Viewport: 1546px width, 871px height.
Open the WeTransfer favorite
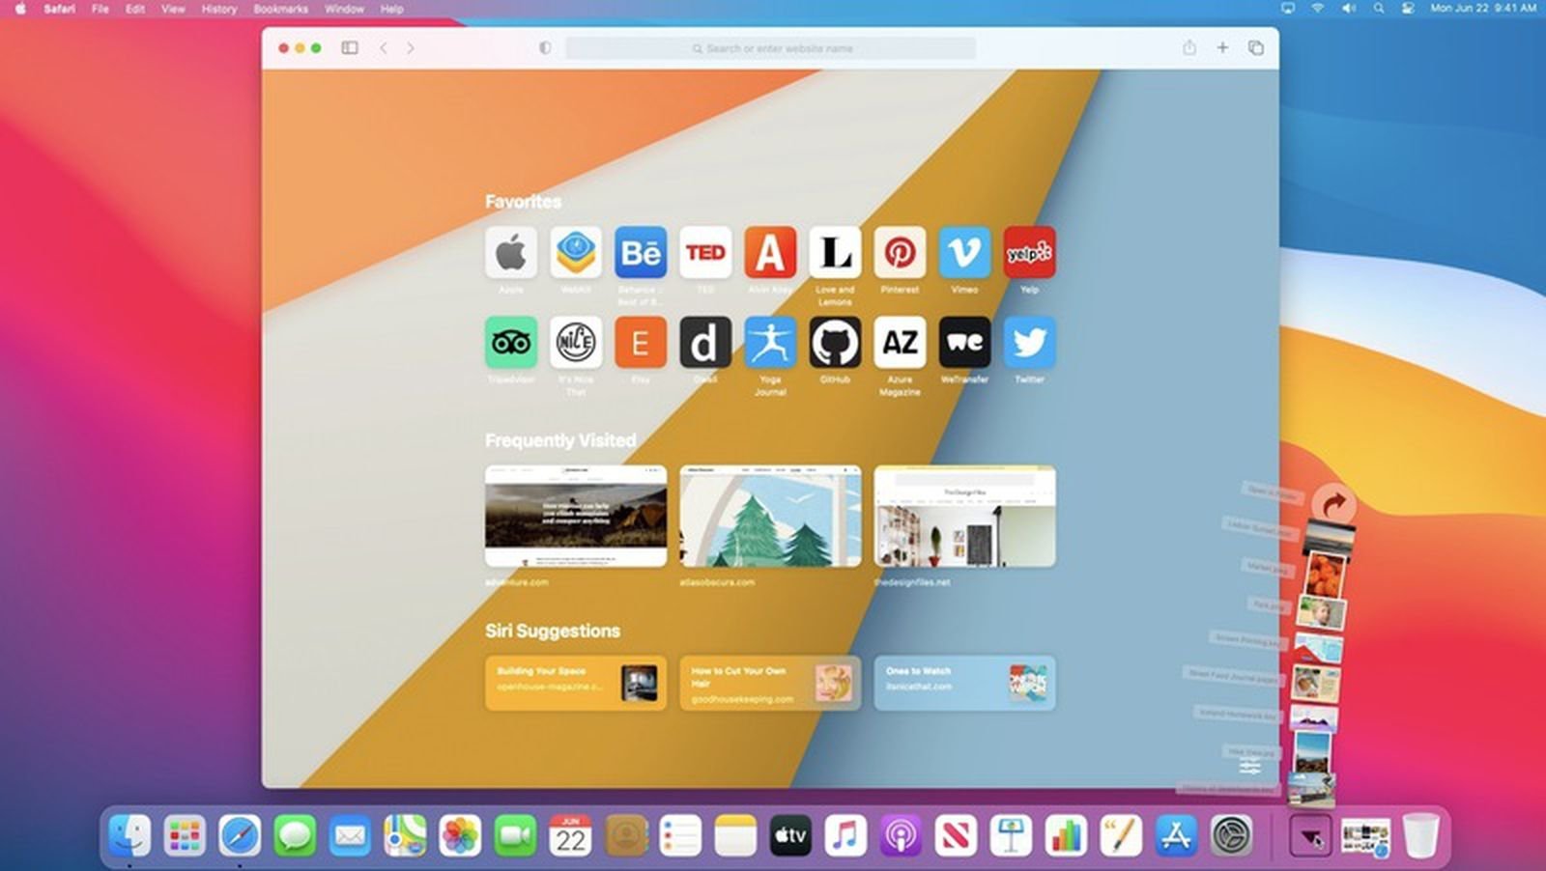tap(964, 343)
